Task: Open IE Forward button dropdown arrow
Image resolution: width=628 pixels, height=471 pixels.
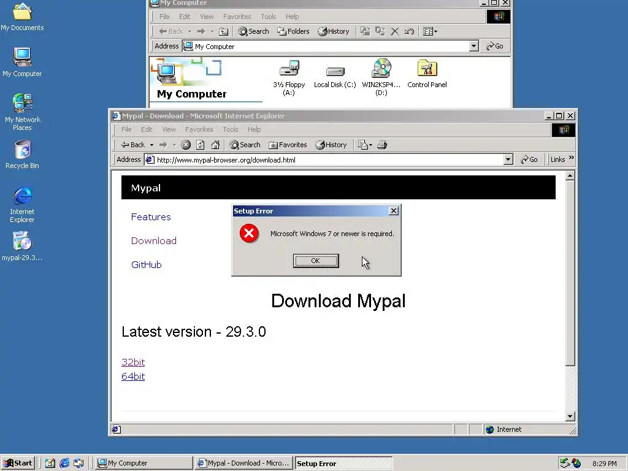Action: (174, 145)
